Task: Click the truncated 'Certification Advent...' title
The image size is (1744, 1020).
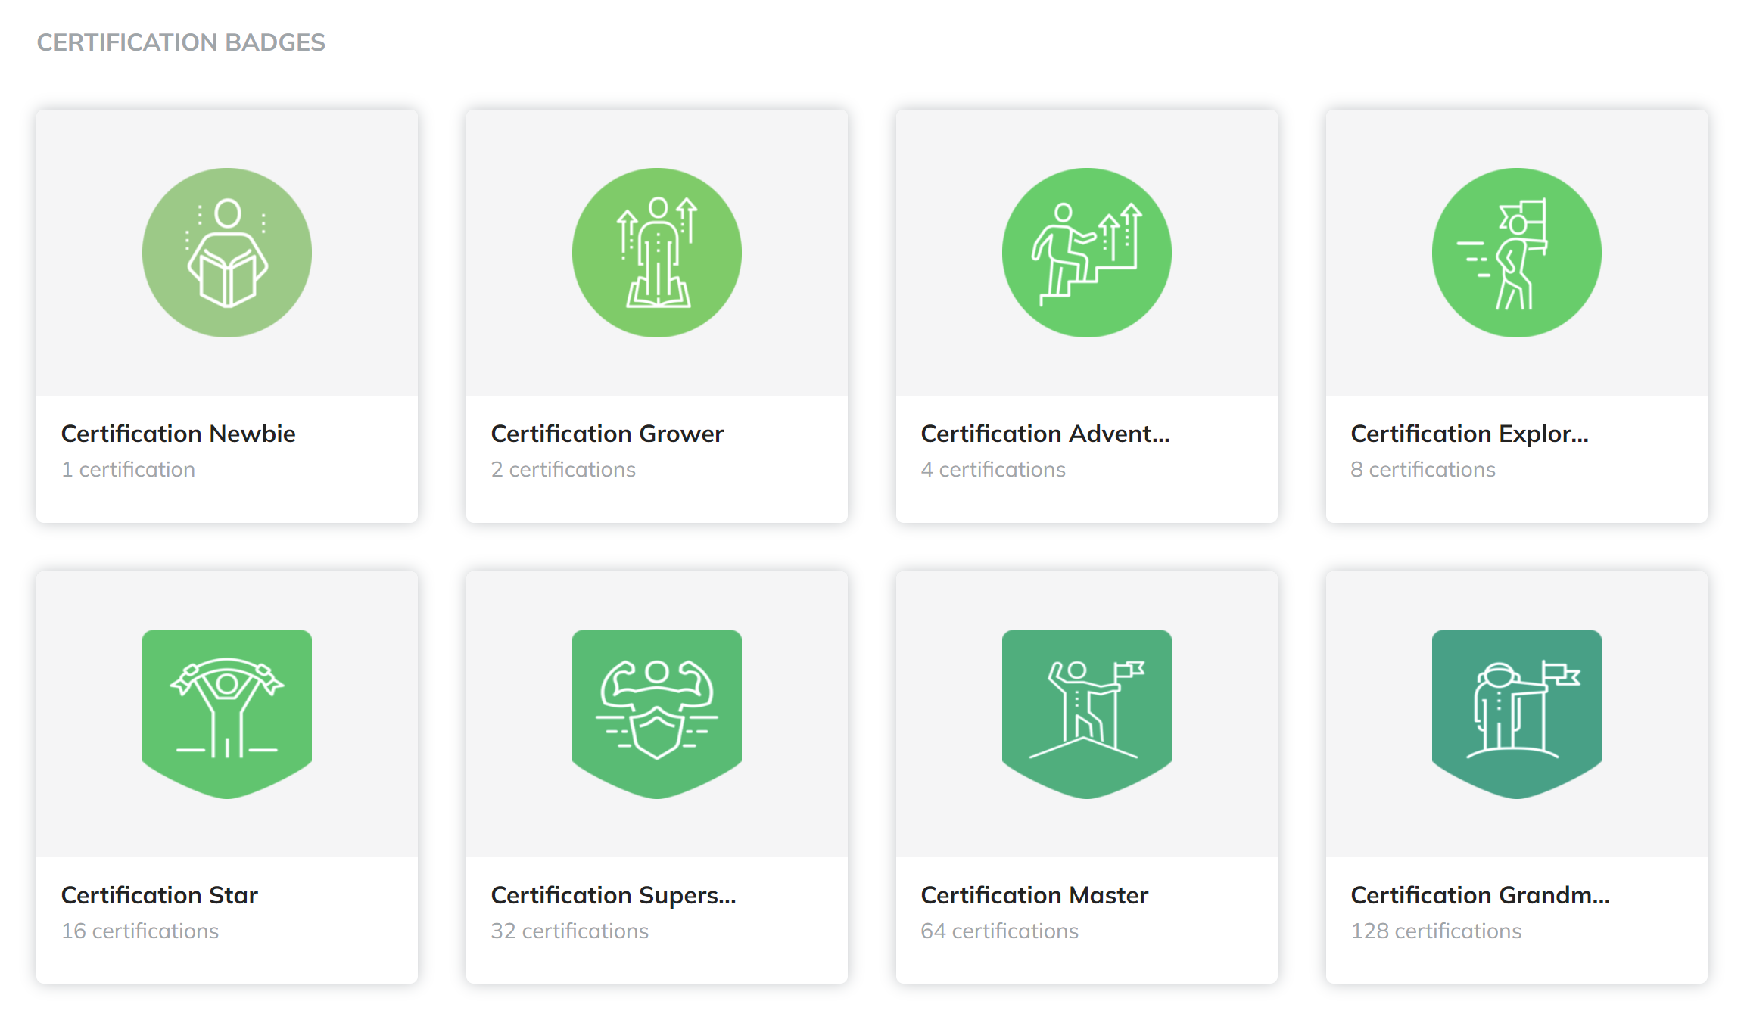Action: pos(1045,434)
